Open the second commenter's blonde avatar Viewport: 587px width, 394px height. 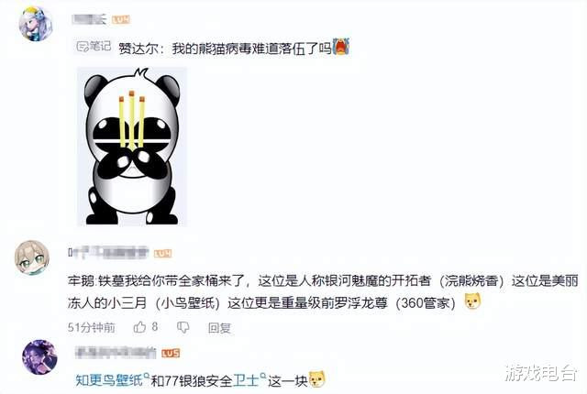tap(32, 257)
